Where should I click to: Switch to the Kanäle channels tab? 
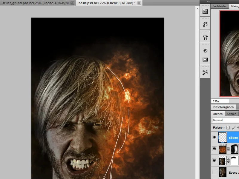tap(231, 114)
